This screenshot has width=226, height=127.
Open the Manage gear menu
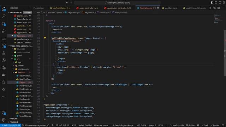(4, 120)
